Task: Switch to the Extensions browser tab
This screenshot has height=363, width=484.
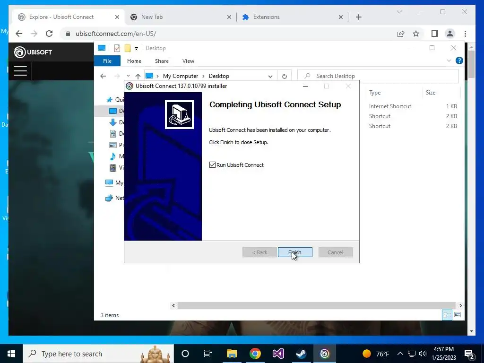Action: tap(292, 17)
